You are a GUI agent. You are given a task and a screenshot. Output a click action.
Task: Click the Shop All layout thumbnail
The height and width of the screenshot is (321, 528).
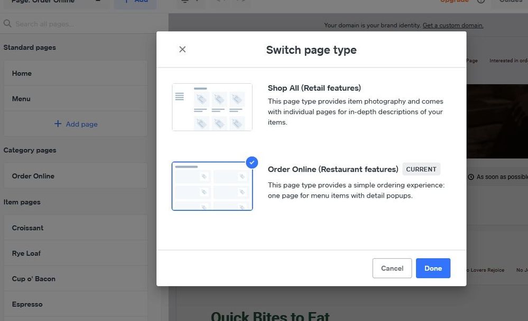(x=212, y=107)
